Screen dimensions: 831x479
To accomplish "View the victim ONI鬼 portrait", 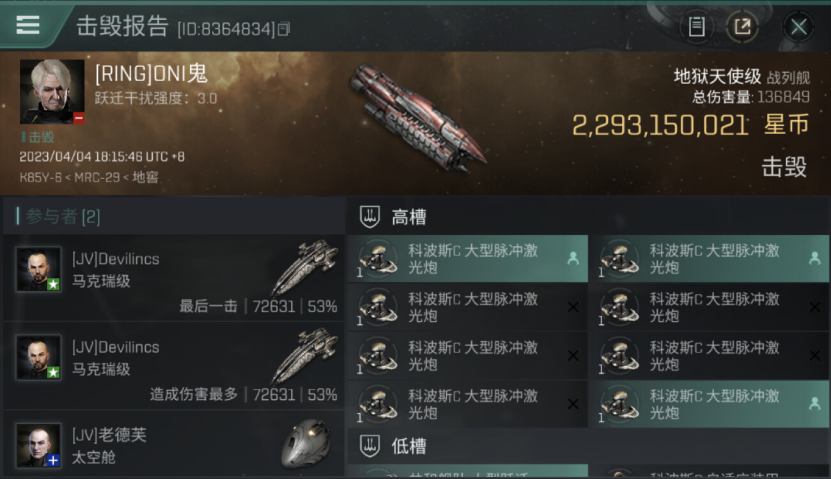I will click(52, 92).
